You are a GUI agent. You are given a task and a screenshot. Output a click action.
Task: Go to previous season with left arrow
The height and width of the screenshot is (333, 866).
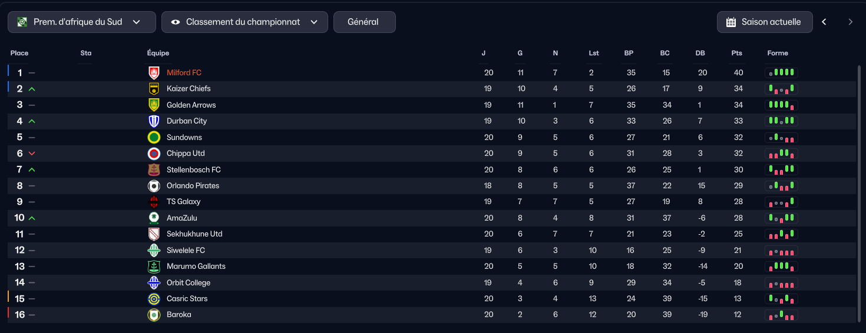pos(824,22)
